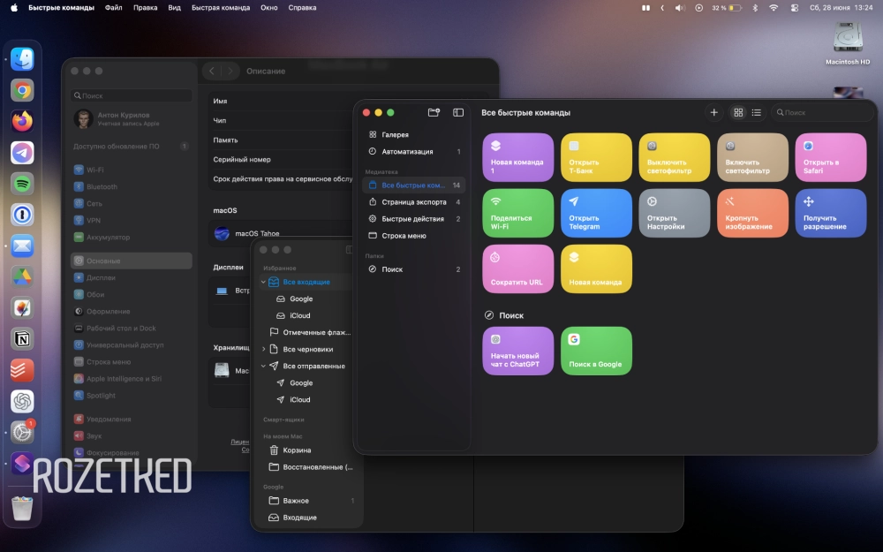
Task: Select Страница экспорта in sidebar
Action: pyautogui.click(x=414, y=202)
